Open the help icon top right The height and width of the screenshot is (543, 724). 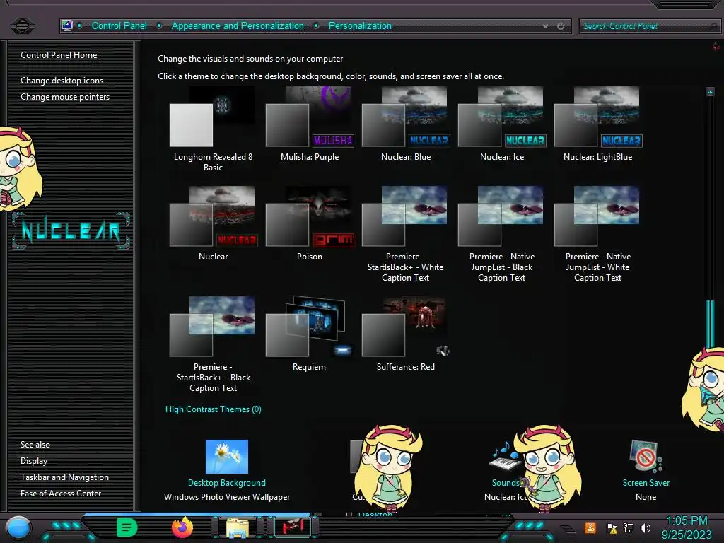pos(716,46)
